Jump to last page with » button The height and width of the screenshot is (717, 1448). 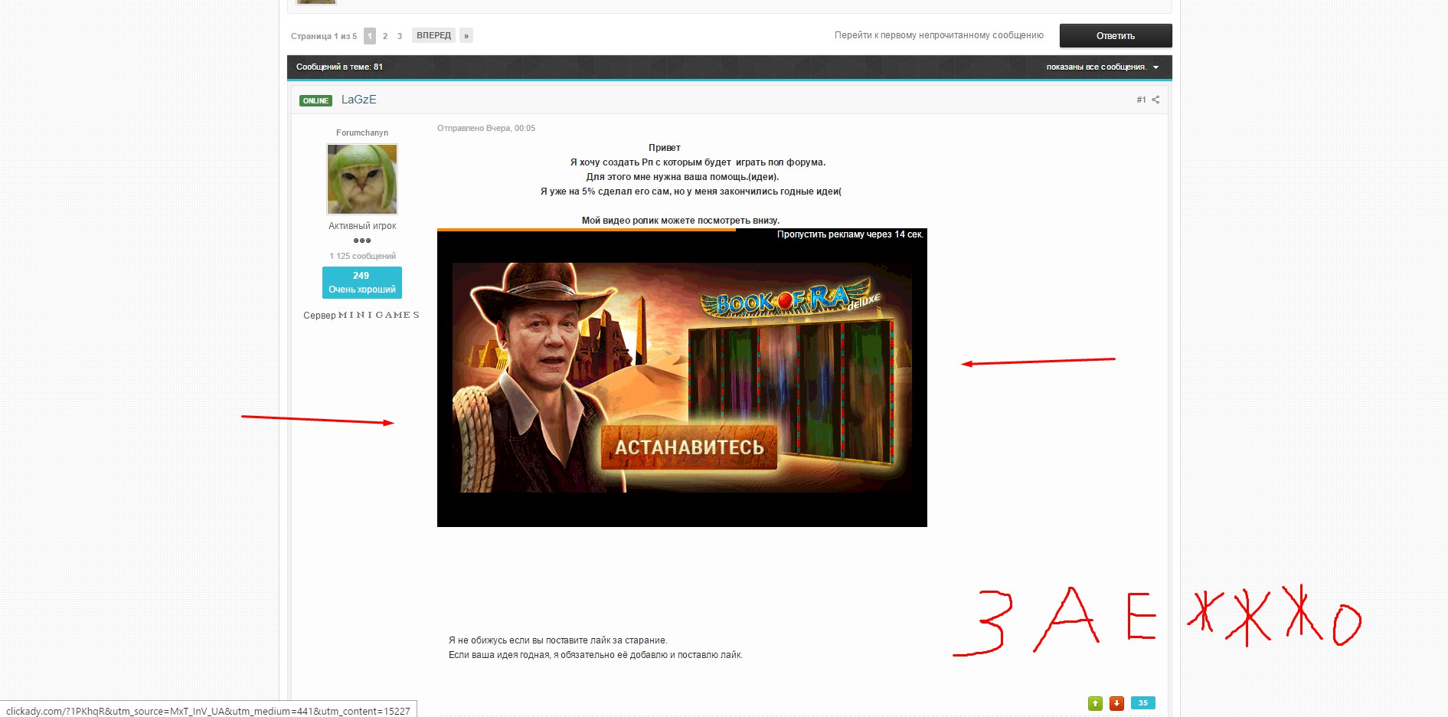[466, 36]
